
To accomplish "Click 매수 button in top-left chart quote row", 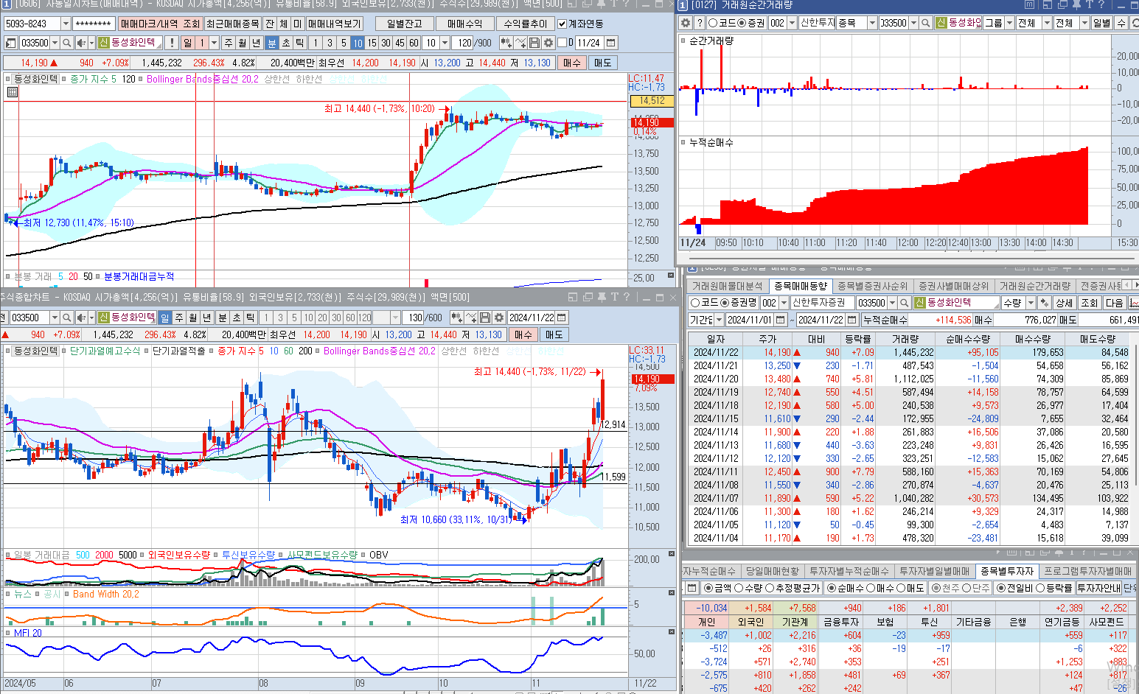I will [x=571, y=63].
